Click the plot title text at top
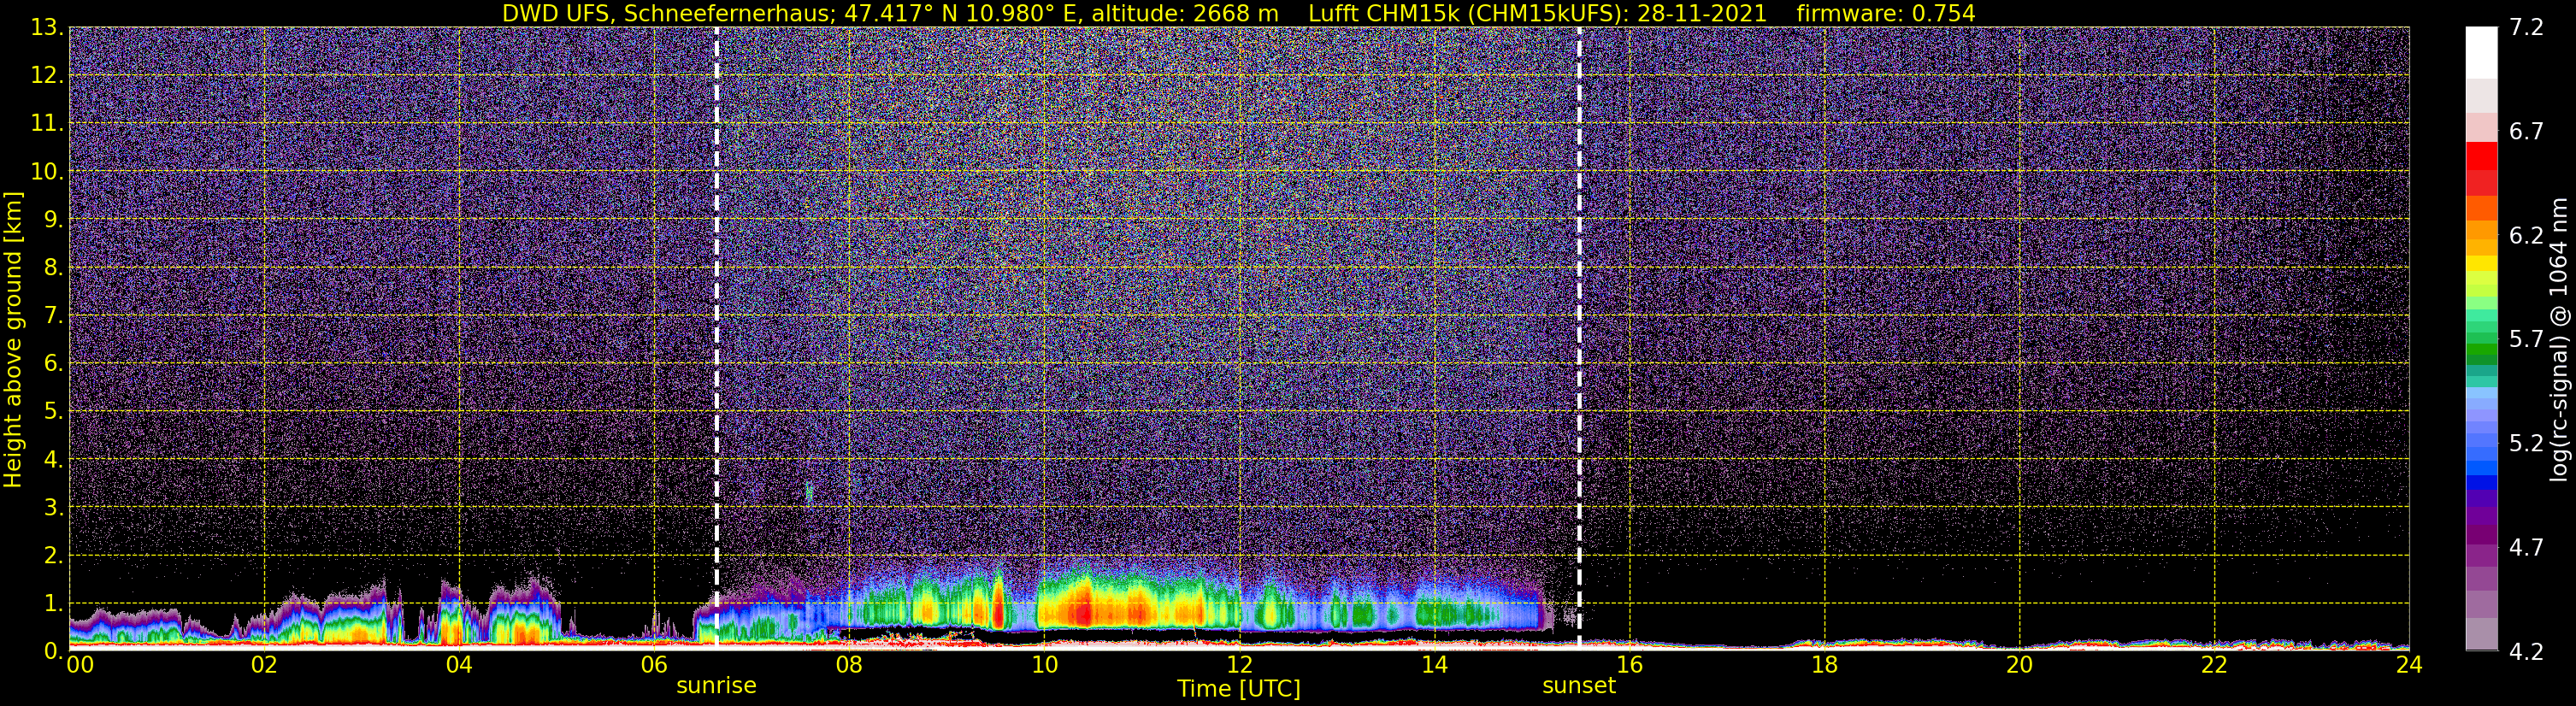2576x706 pixels. 1238,13
